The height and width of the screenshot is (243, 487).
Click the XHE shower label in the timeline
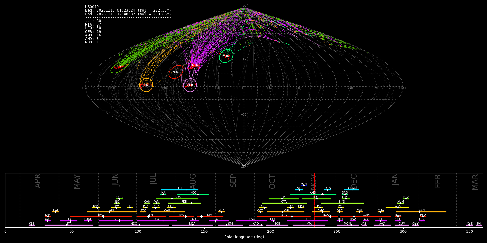[469, 224]
